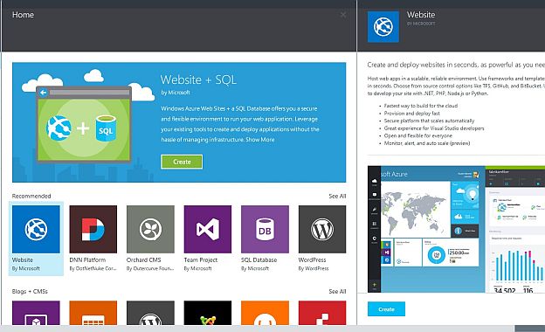Click 'Provision and deploy fast' bullet

coord(412,114)
